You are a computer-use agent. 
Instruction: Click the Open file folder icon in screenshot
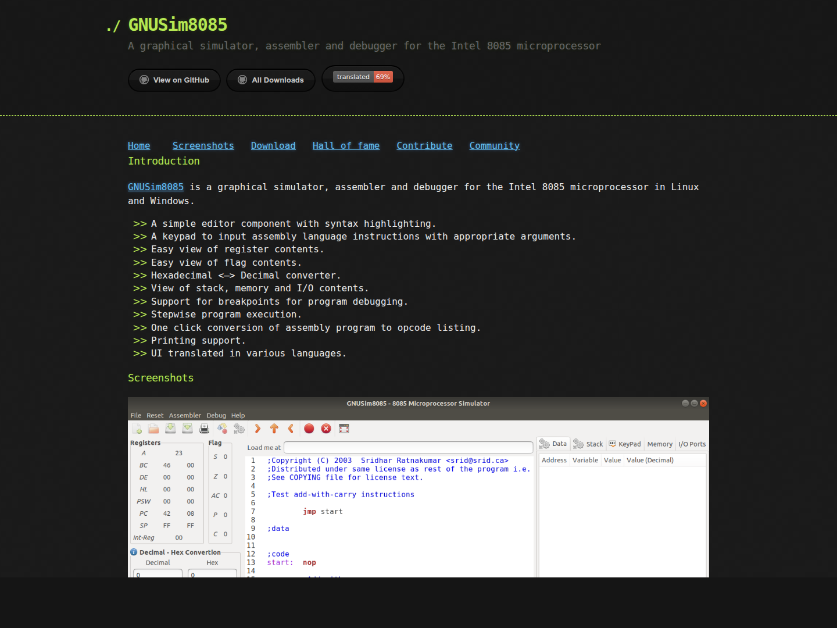[153, 429]
